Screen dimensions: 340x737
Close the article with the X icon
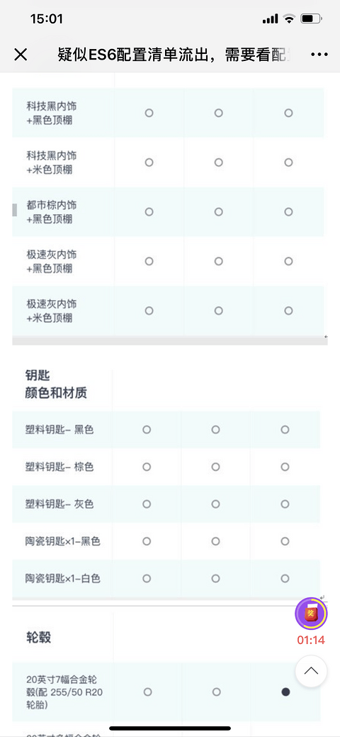pyautogui.click(x=21, y=55)
